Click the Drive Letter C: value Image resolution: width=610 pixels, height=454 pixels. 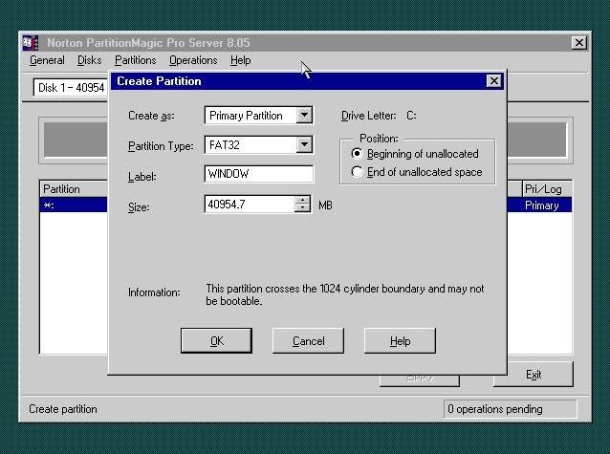click(411, 116)
